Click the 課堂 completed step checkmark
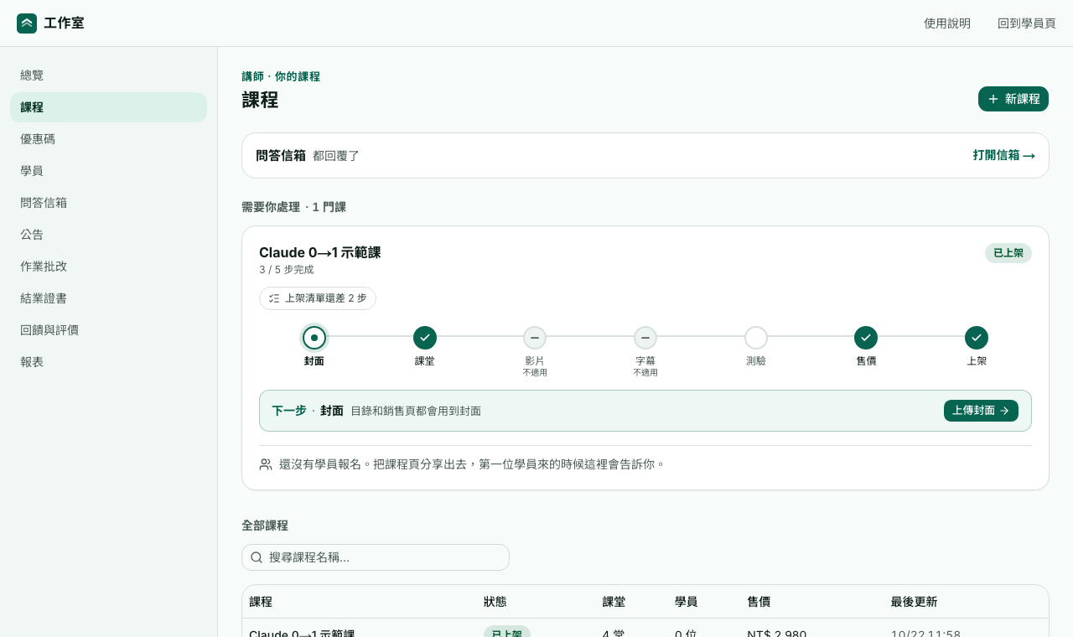 (425, 338)
